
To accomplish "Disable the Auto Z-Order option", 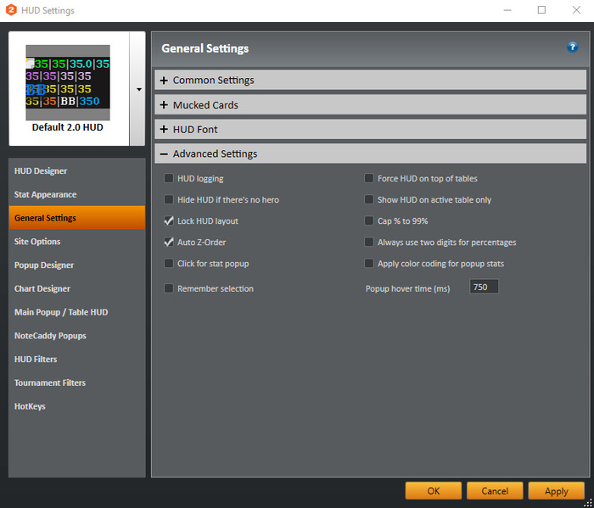I will coord(169,242).
